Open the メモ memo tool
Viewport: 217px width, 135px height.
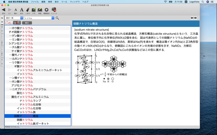tap(34, 10)
